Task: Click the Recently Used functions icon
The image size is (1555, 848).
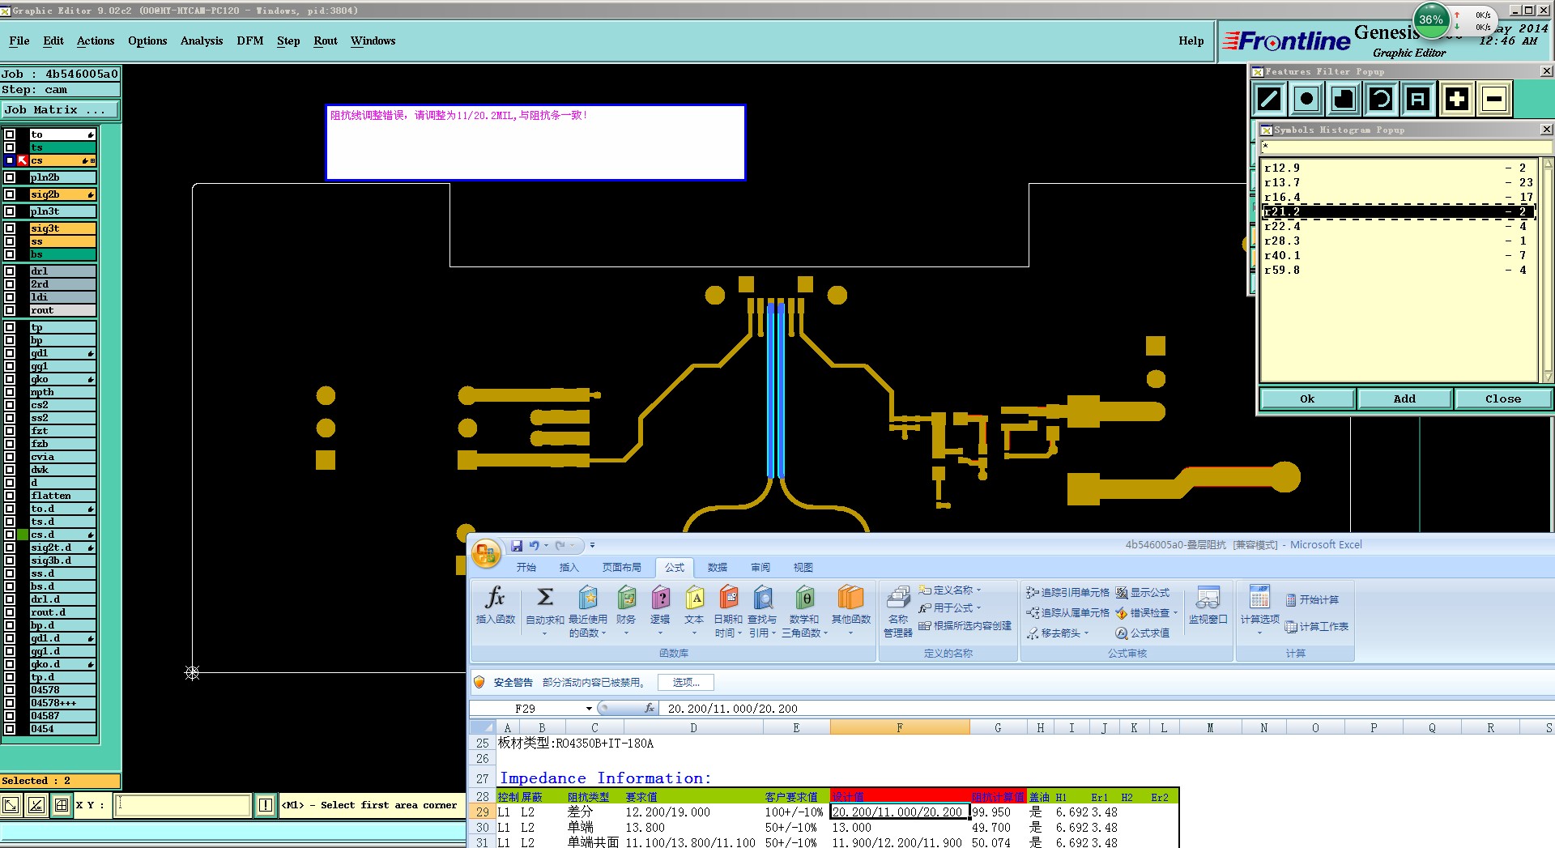Action: (588, 598)
